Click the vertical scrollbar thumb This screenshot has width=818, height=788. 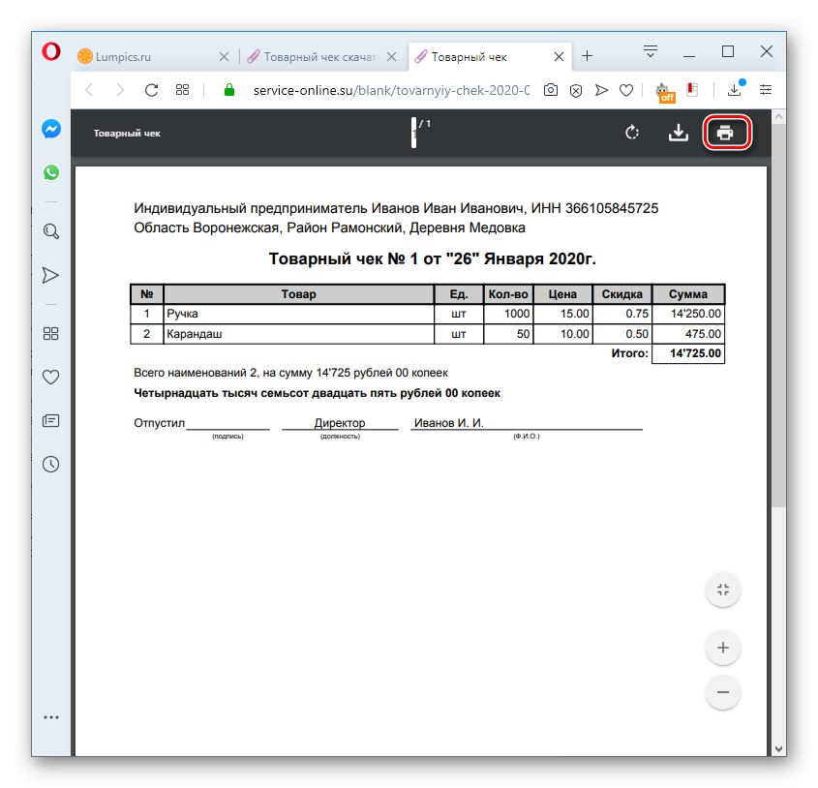point(778,316)
